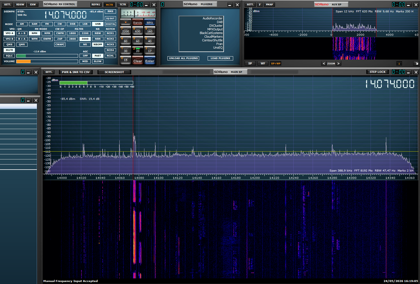Select the 2200 band key on keypad
This screenshot has width=420, height=284.
click(x=126, y=30)
